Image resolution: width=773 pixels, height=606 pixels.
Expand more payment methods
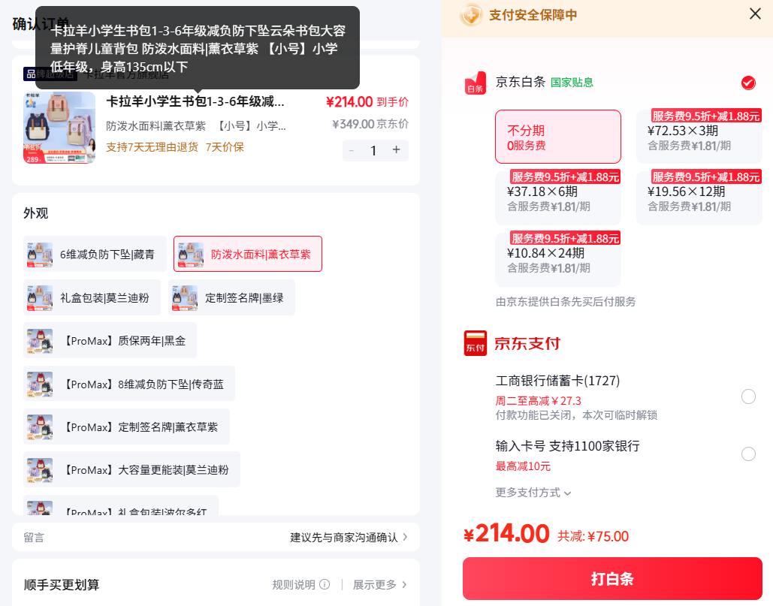[x=533, y=493]
